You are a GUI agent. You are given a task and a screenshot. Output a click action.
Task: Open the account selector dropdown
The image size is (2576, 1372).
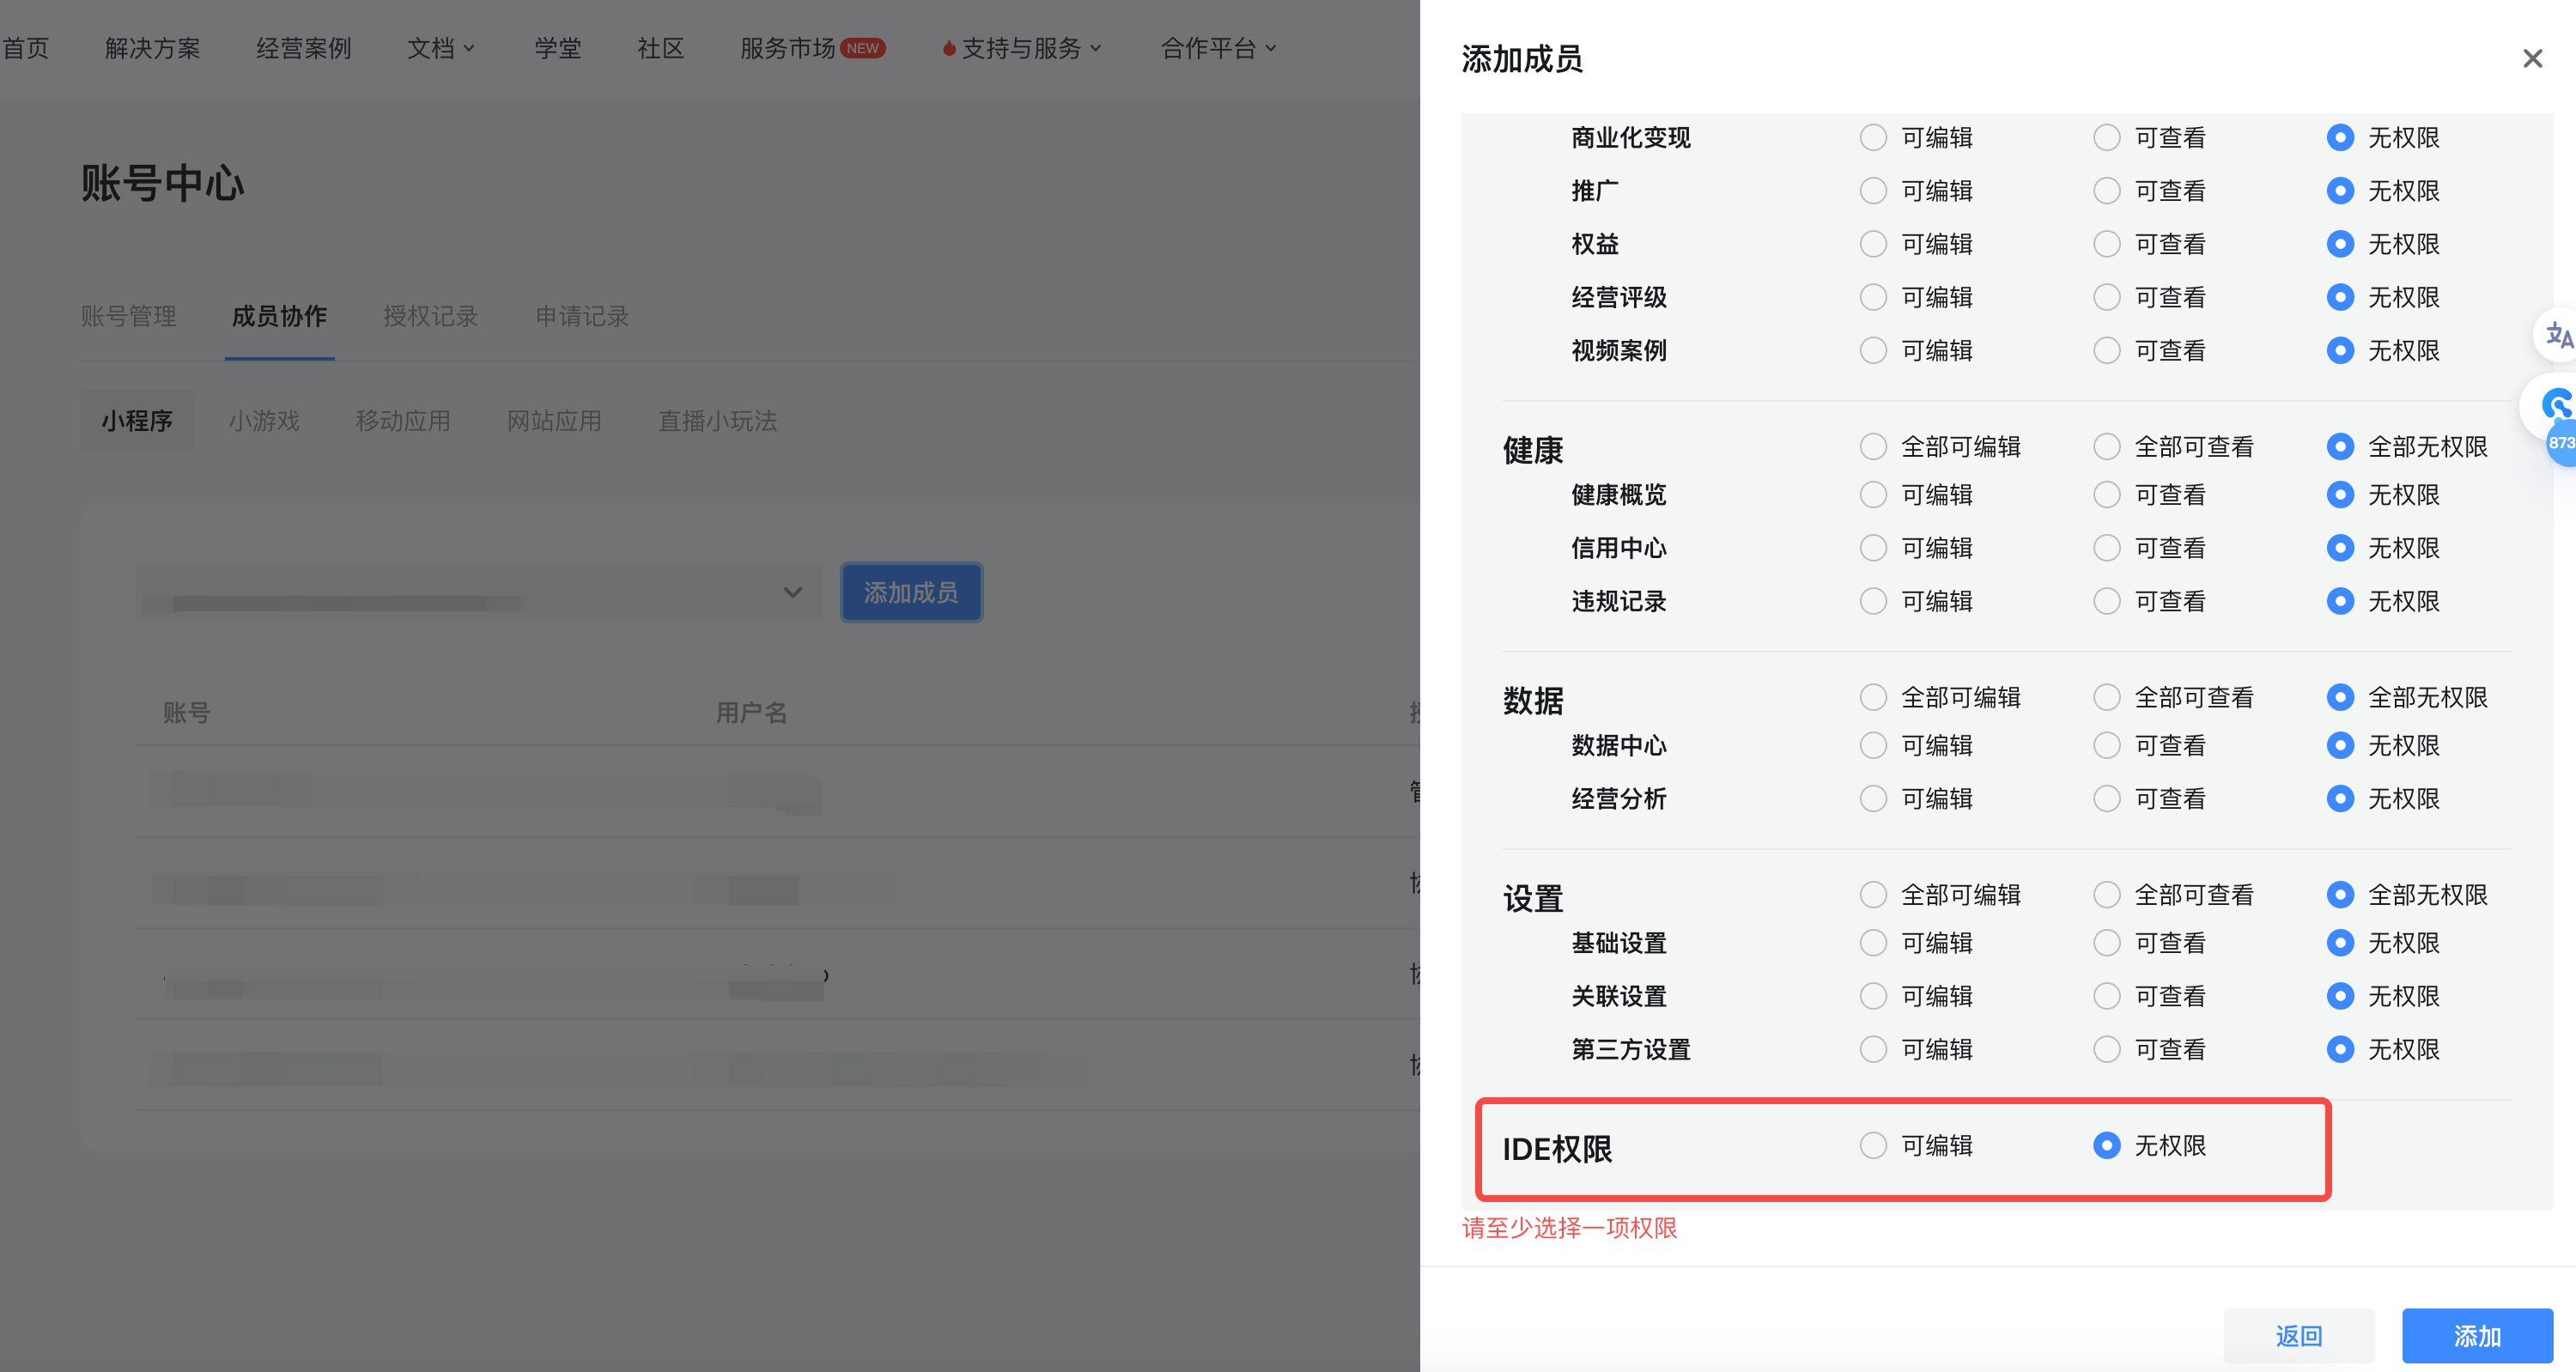pyautogui.click(x=793, y=592)
